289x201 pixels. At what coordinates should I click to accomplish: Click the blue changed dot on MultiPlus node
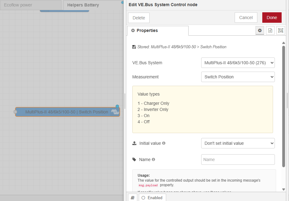pos(117,106)
